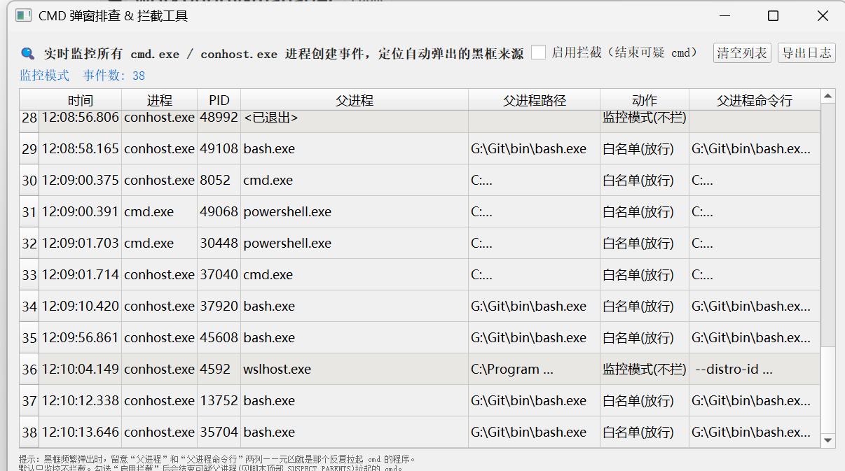Click PID cell 45608

pos(219,337)
